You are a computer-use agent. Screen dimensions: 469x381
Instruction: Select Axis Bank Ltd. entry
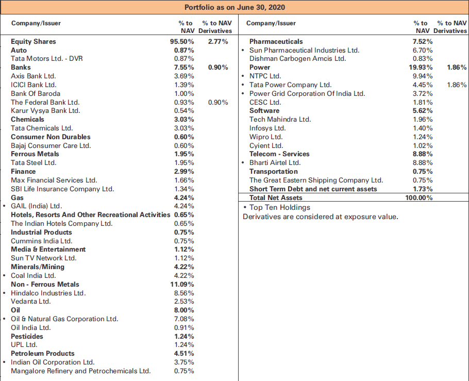pos(33,76)
